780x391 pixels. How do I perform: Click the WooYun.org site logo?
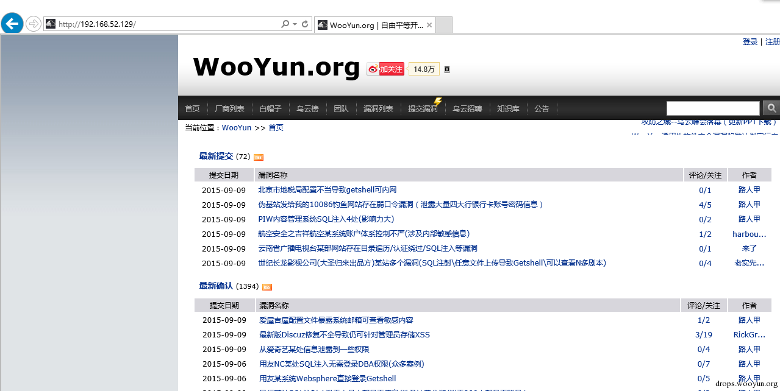tap(276, 67)
